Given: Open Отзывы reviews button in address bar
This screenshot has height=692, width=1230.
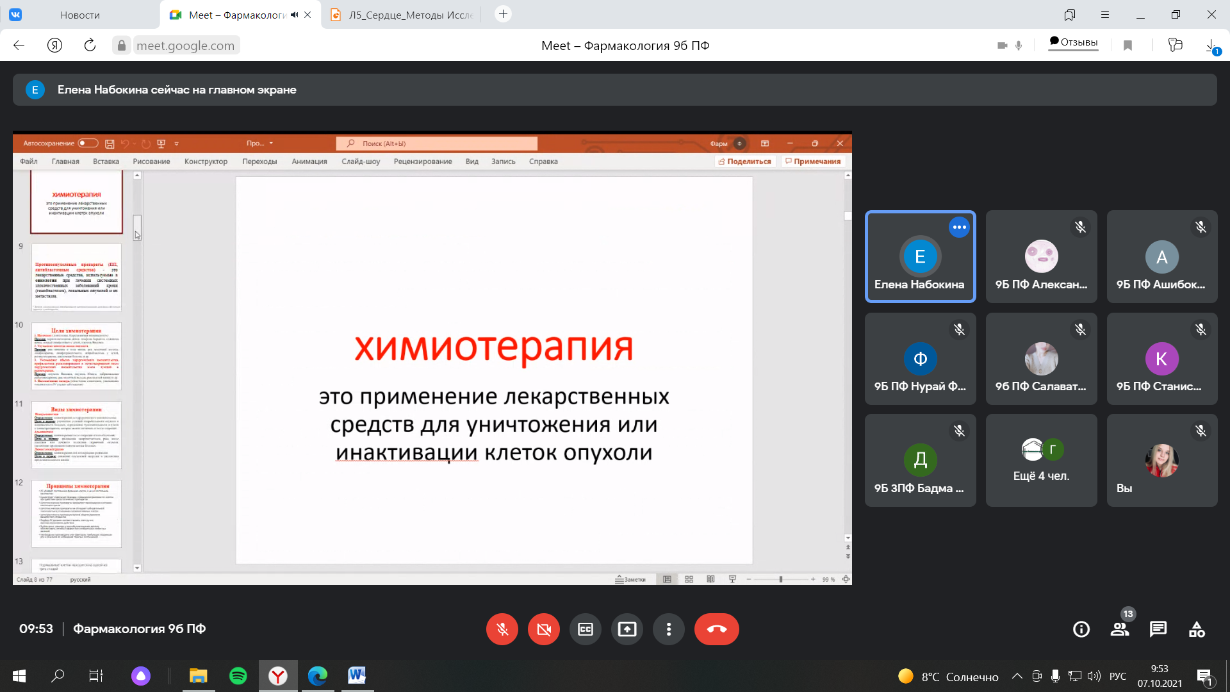Looking at the screenshot, I should pos(1073,42).
